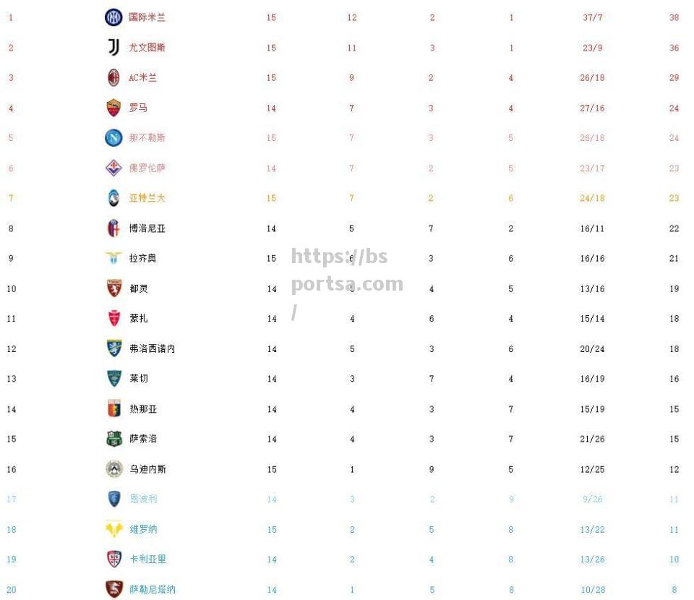Open team link 弗洛西诺内
The image size is (694, 600).
coord(153,348)
